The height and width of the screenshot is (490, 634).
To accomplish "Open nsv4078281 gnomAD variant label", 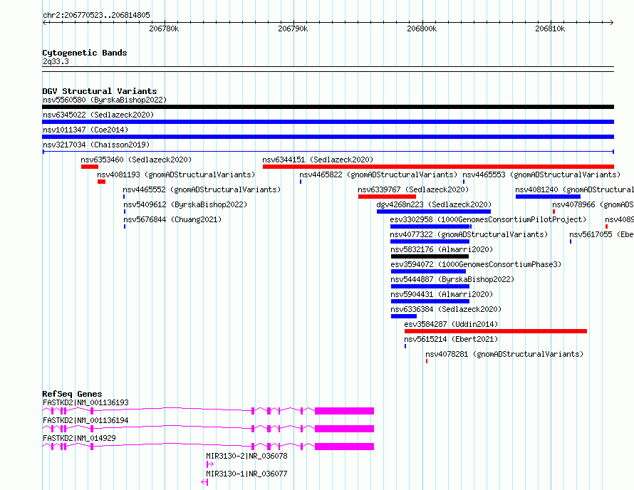I will [x=504, y=354].
